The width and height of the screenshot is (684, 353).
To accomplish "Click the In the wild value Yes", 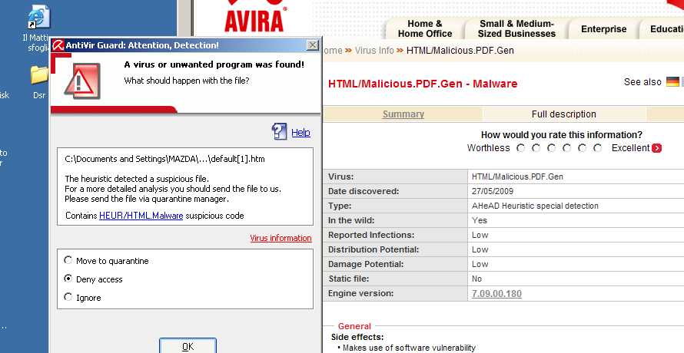I will pos(480,220).
